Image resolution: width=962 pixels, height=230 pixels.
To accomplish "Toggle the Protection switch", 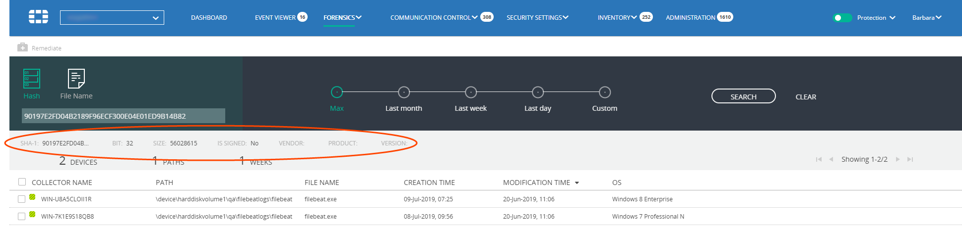I will click(841, 18).
